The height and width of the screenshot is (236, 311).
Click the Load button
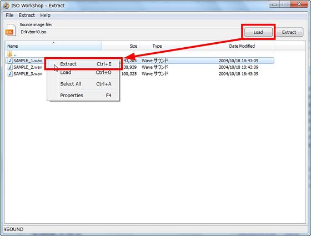coord(258,32)
